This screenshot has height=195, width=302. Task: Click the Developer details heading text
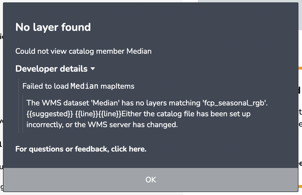click(x=52, y=68)
